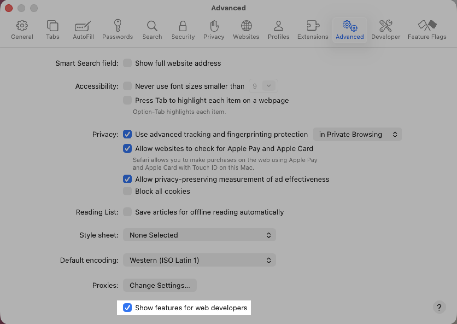This screenshot has width=457, height=324.
Task: Click the Proxies label
Action: point(106,285)
